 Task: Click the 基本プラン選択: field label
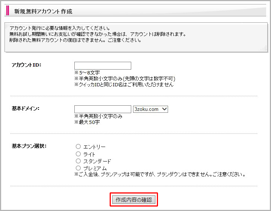pyautogui.click(x=28, y=146)
